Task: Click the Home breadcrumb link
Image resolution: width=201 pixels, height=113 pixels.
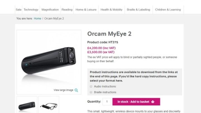Action: [x=37, y=18]
